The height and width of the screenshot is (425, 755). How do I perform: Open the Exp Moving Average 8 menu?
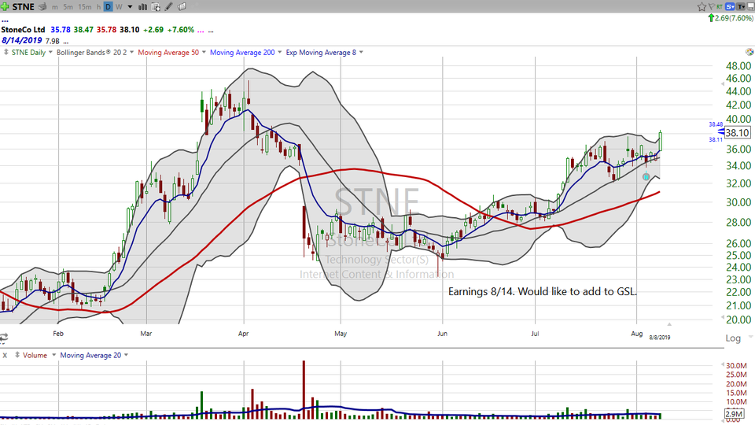coord(324,53)
